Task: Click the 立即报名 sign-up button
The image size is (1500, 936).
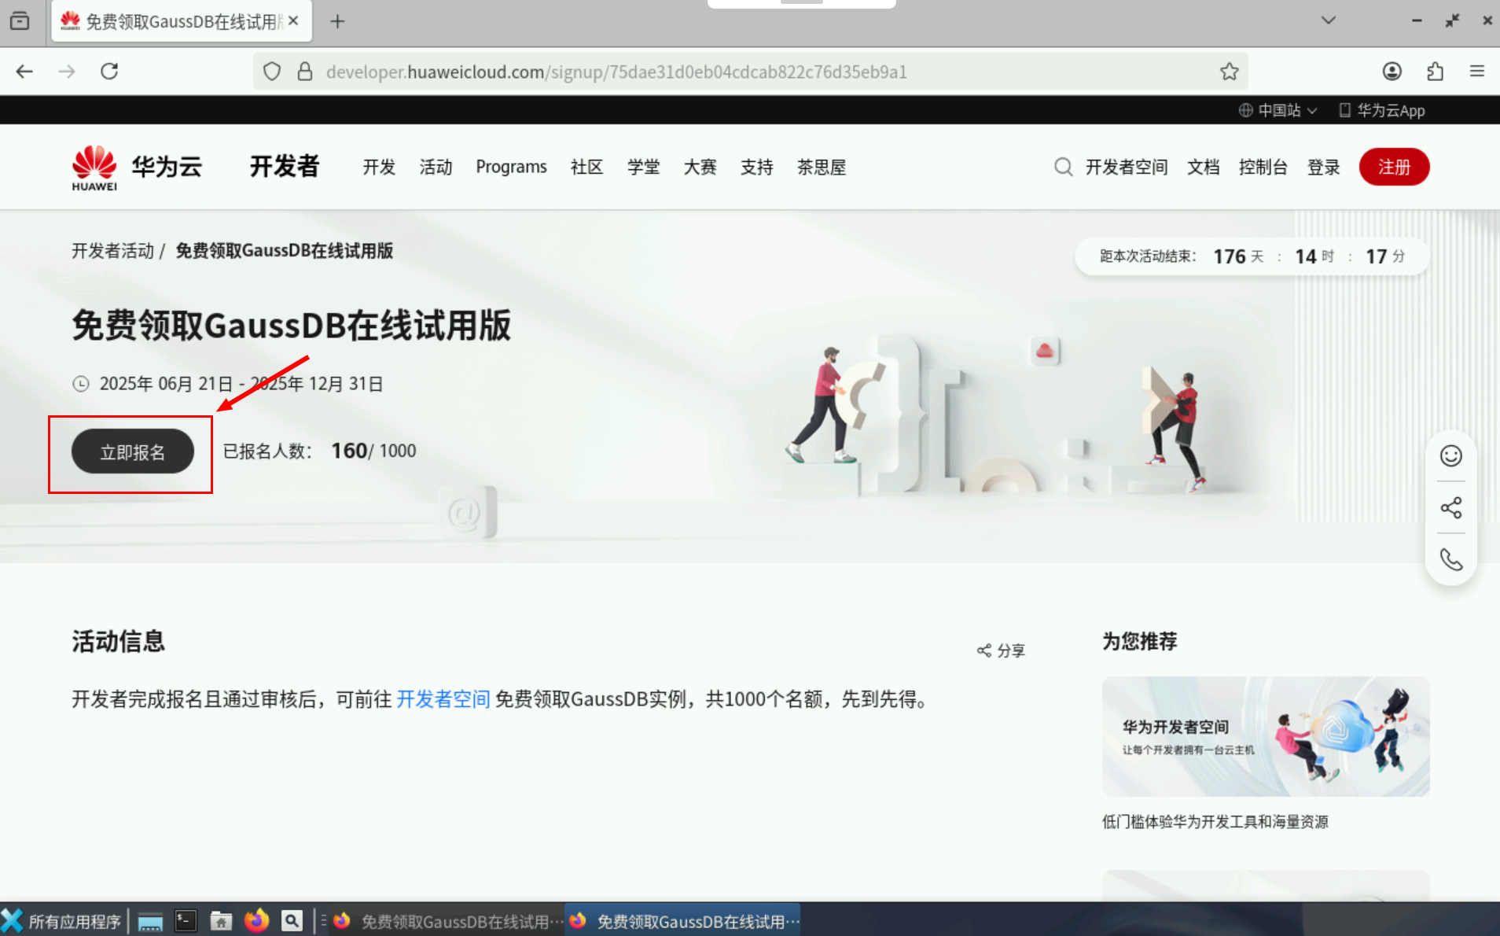Action: [x=132, y=452]
